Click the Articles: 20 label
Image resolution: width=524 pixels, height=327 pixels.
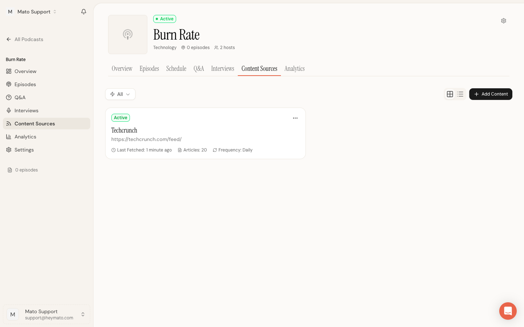tap(192, 150)
